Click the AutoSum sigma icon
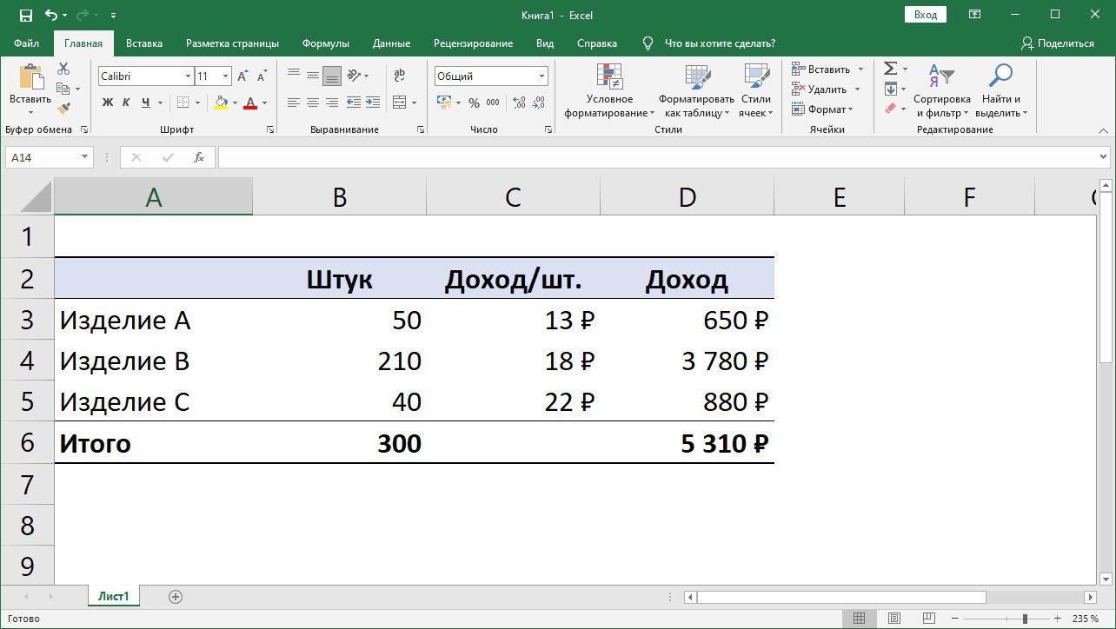The width and height of the screenshot is (1116, 629). tap(890, 69)
